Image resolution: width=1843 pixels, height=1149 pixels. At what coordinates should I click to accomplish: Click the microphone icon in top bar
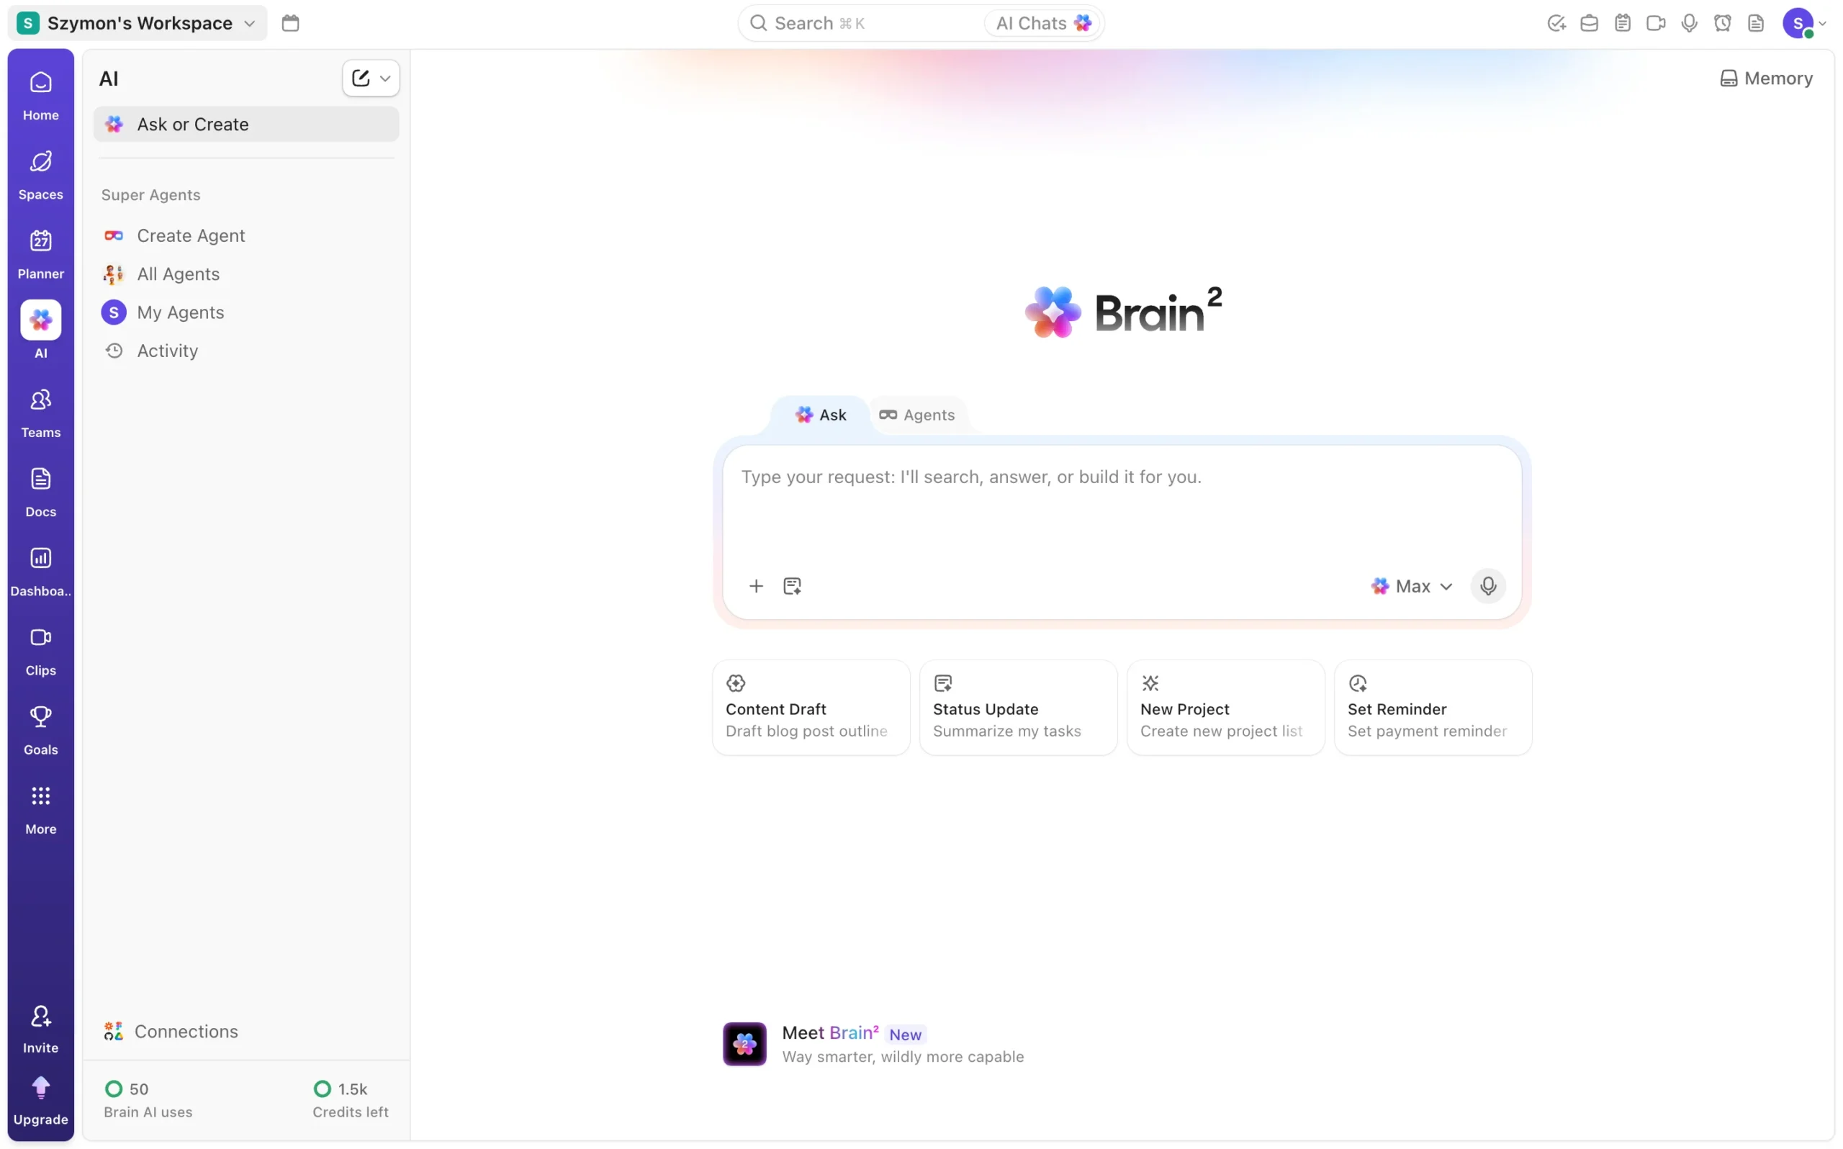click(1690, 23)
